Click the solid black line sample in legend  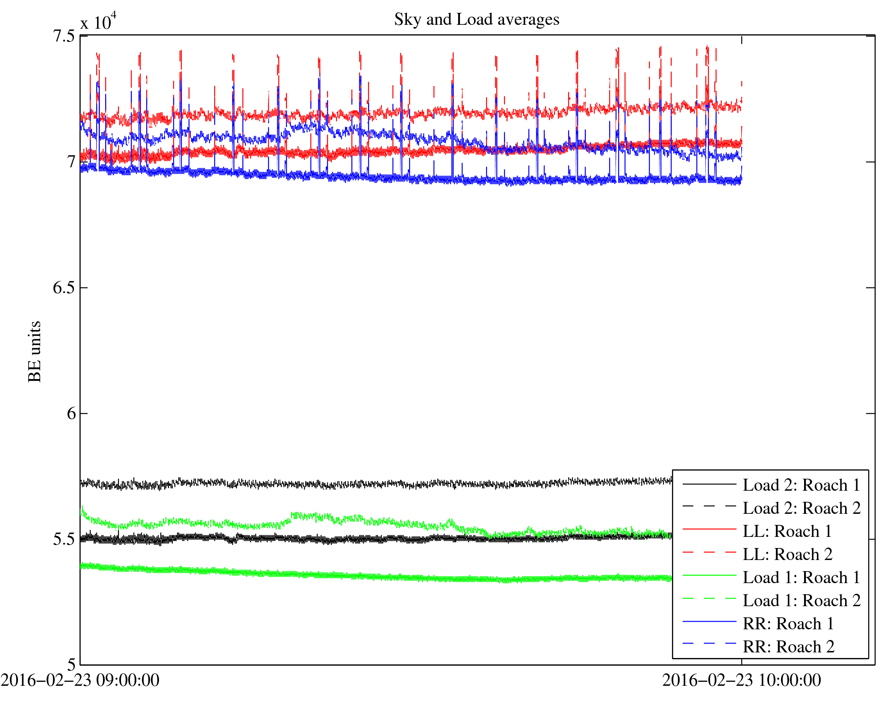709,484
